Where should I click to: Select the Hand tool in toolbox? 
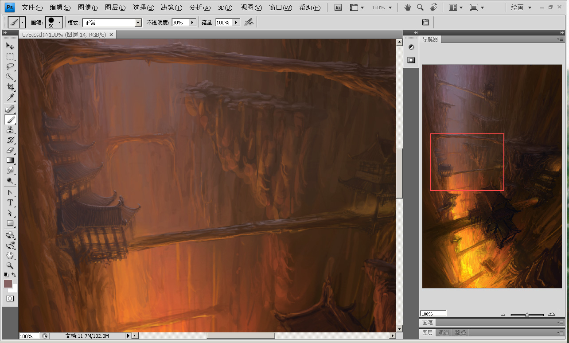pos(10,255)
